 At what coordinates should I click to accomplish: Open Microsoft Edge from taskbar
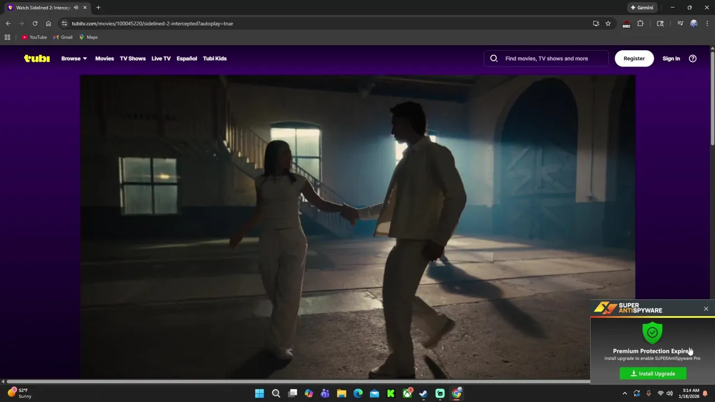pyautogui.click(x=357, y=394)
